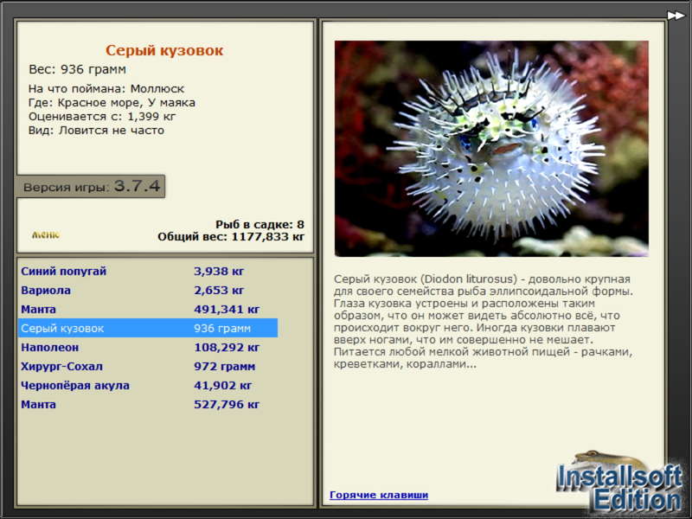This screenshot has width=692, height=519.
Task: Click the Вес: 936 грамм text
Action: [x=77, y=69]
